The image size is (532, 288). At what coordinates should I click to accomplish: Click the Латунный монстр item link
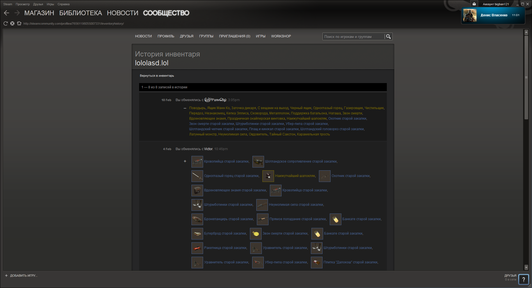coord(203,134)
